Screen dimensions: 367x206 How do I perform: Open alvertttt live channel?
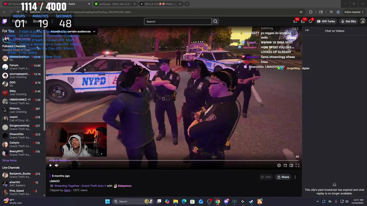(x=22, y=184)
